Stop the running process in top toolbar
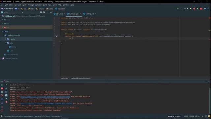The height and width of the screenshot is (119, 211). click(x=201, y=9)
